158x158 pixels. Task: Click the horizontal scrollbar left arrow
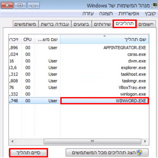pyautogui.click(x=12, y=141)
